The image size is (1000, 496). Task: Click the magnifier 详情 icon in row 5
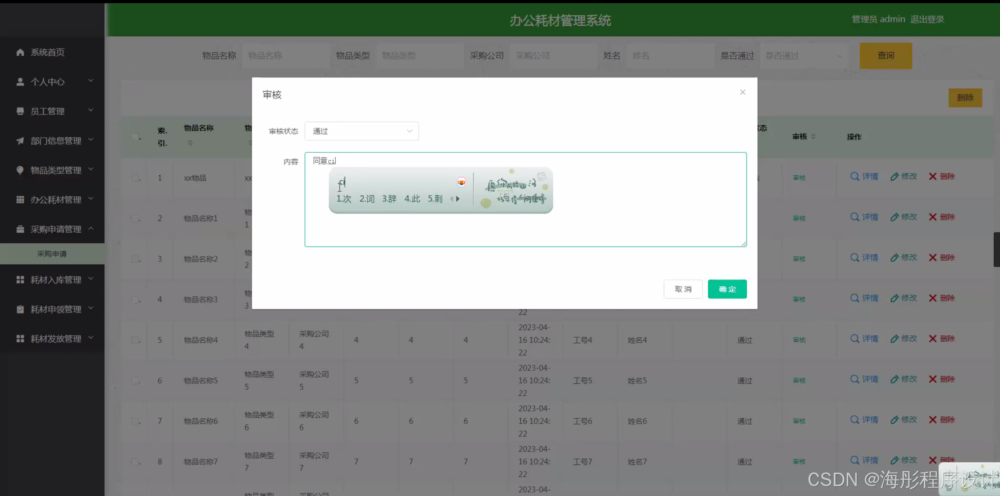click(855, 339)
